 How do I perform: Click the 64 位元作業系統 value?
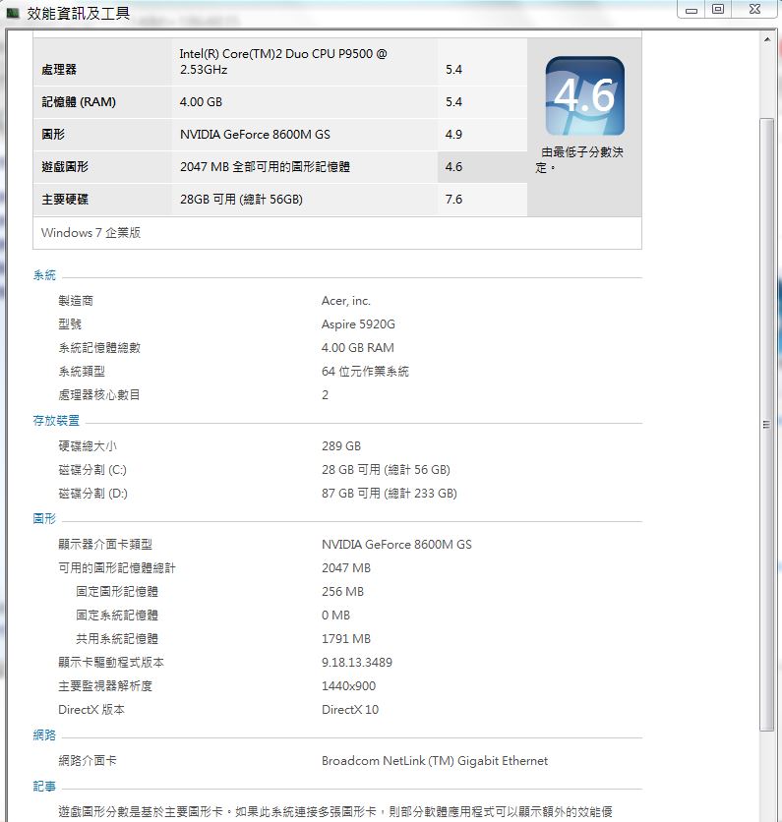(x=365, y=371)
